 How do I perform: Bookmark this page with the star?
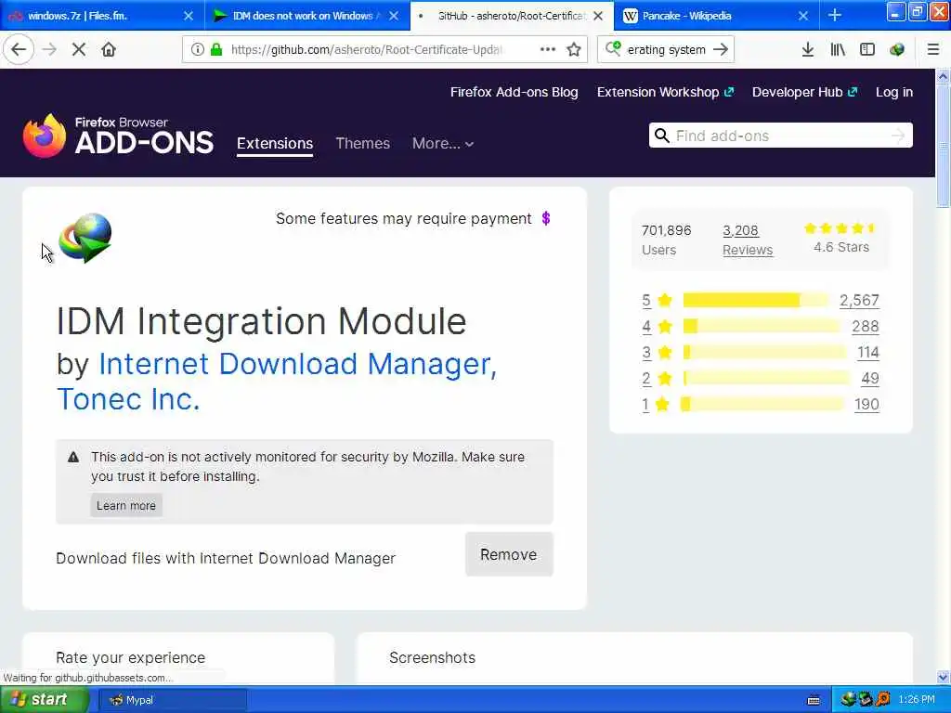point(574,50)
